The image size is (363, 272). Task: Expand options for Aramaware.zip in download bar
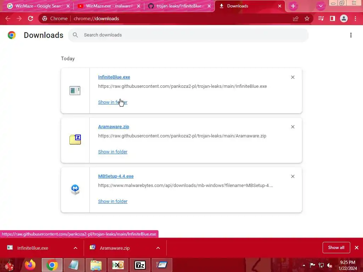tap(158, 248)
